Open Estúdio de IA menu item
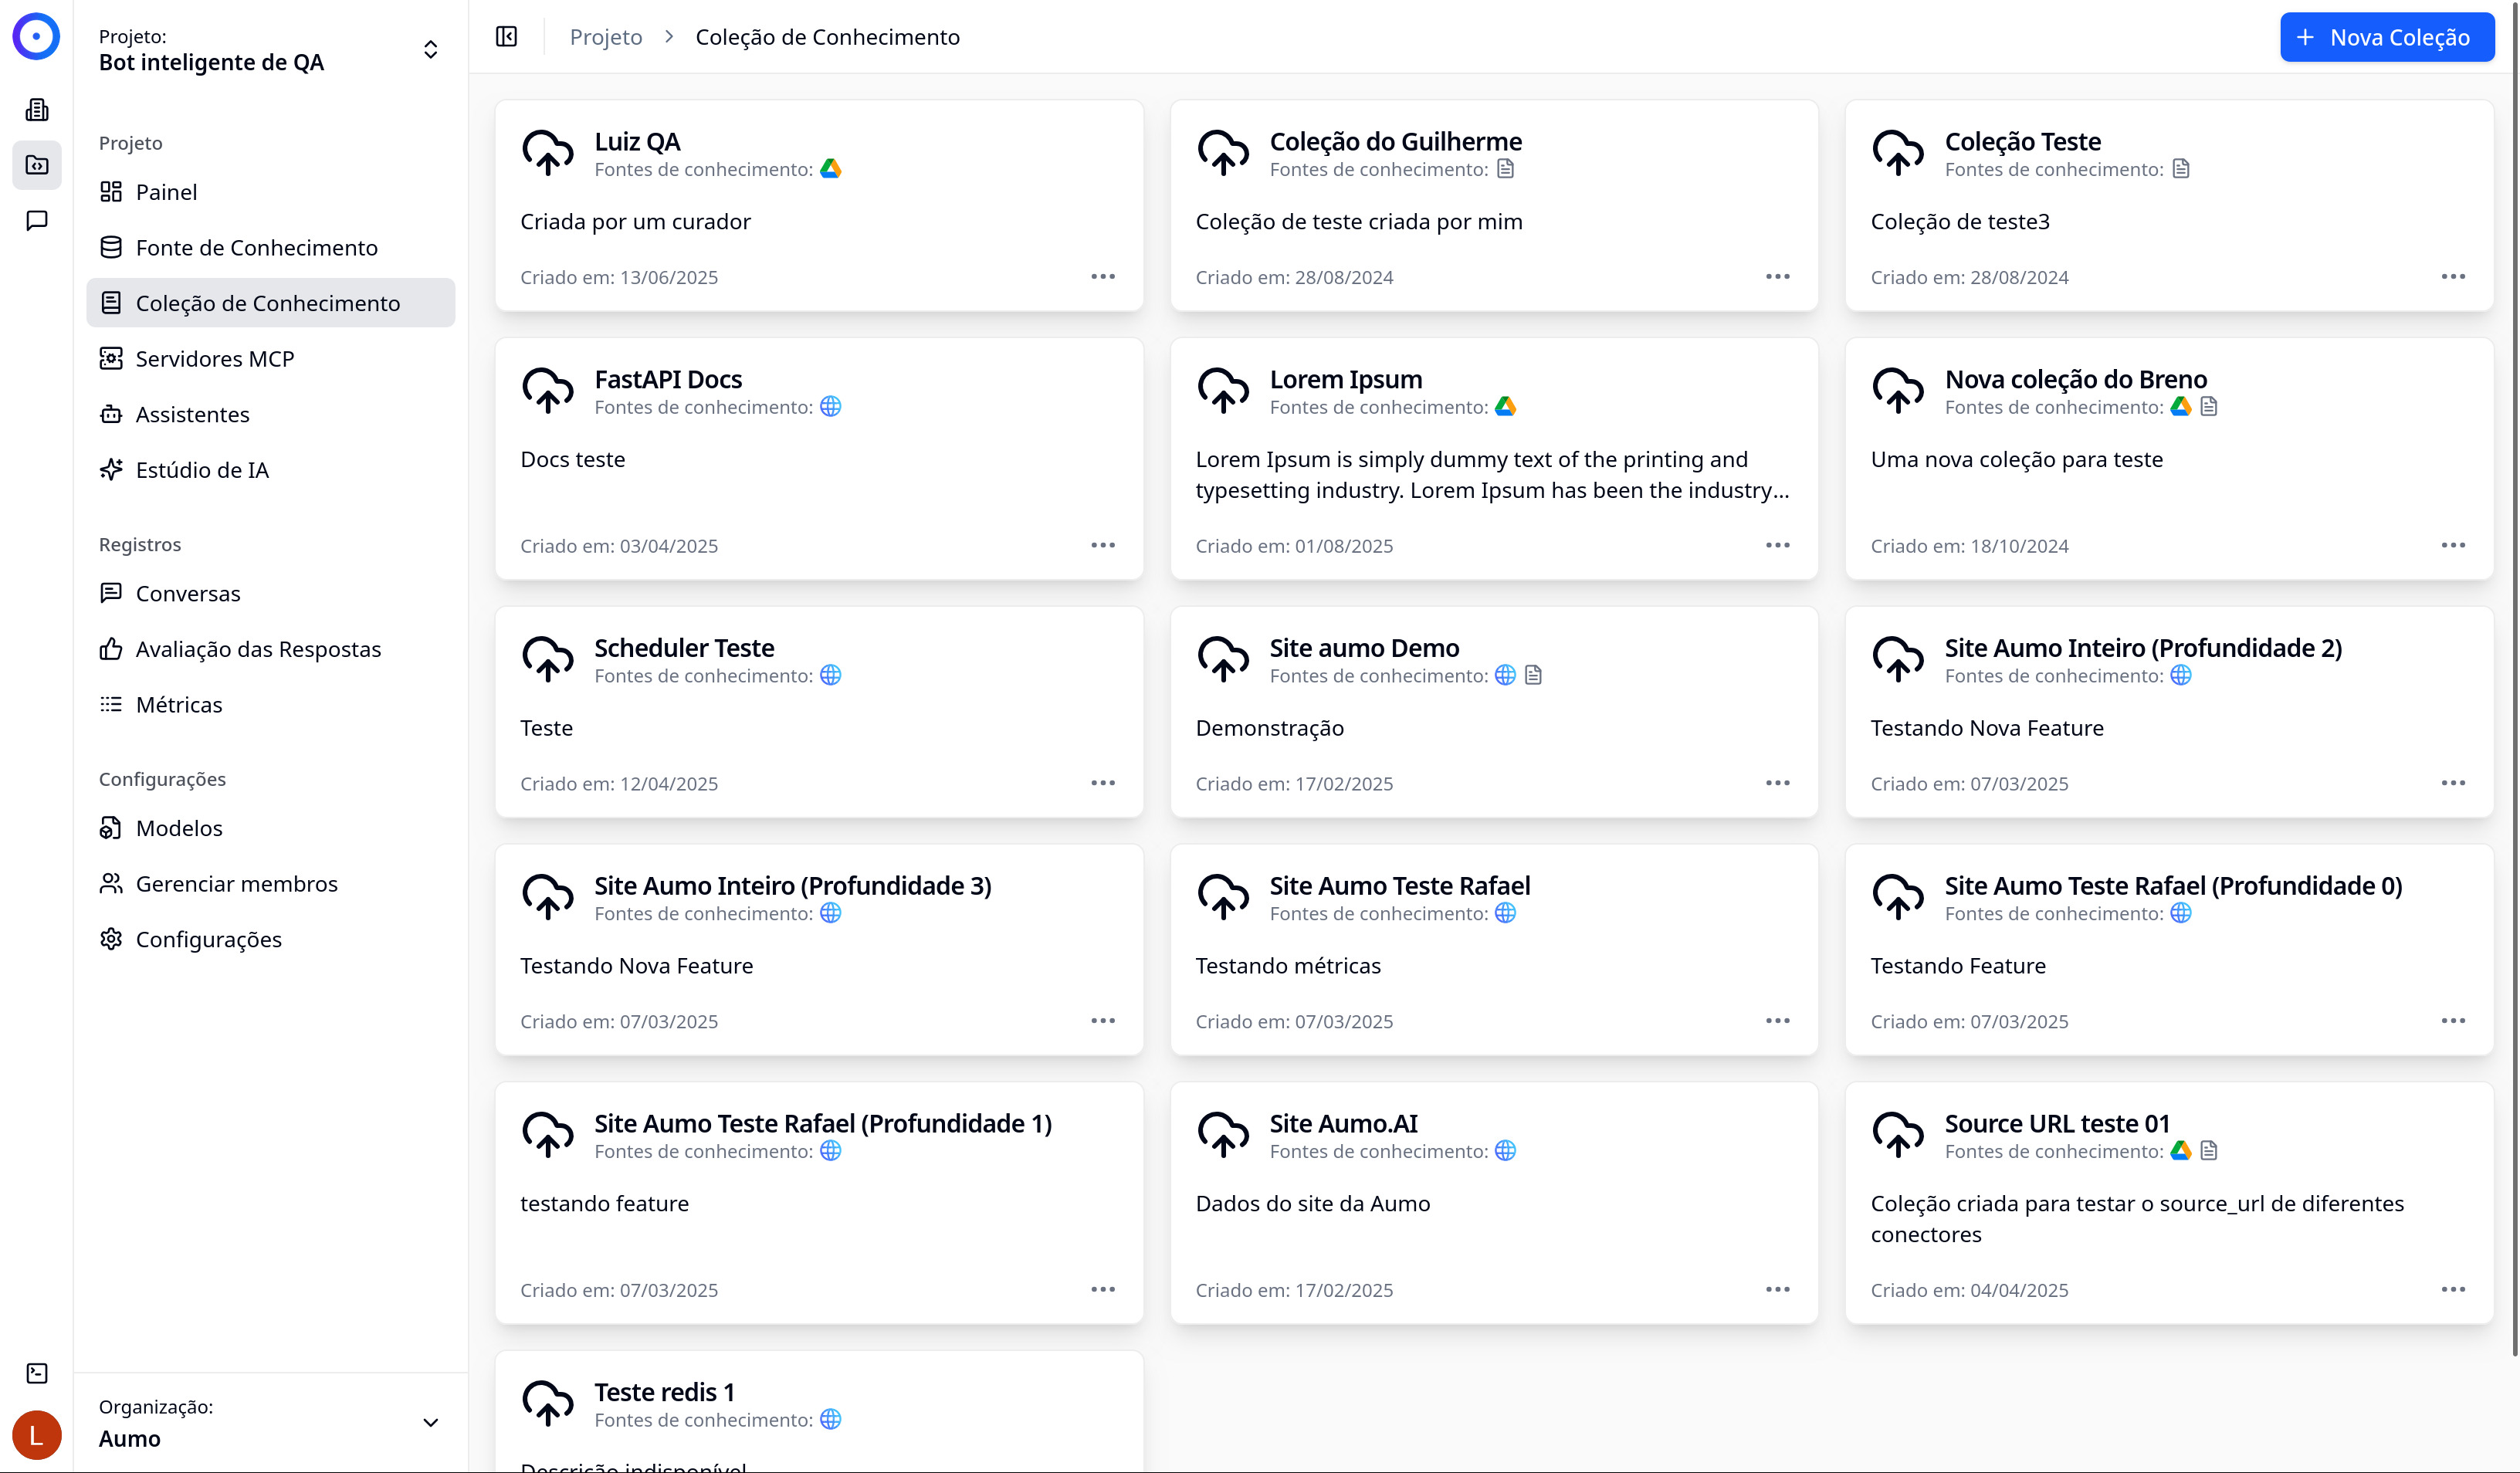 click(x=201, y=470)
